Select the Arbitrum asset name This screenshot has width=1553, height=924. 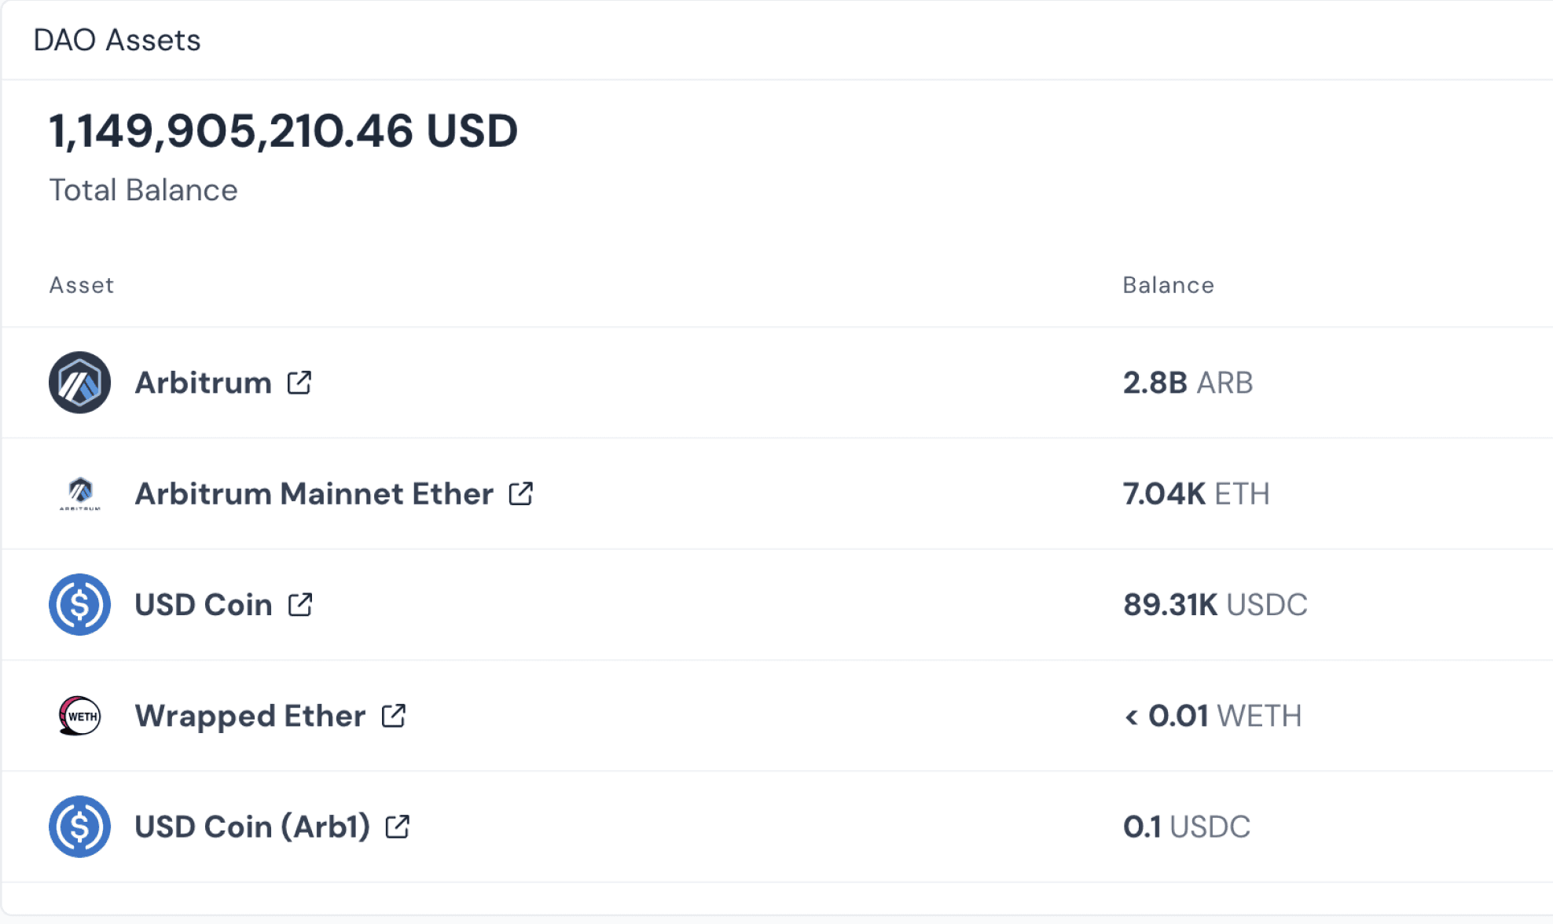pos(204,383)
